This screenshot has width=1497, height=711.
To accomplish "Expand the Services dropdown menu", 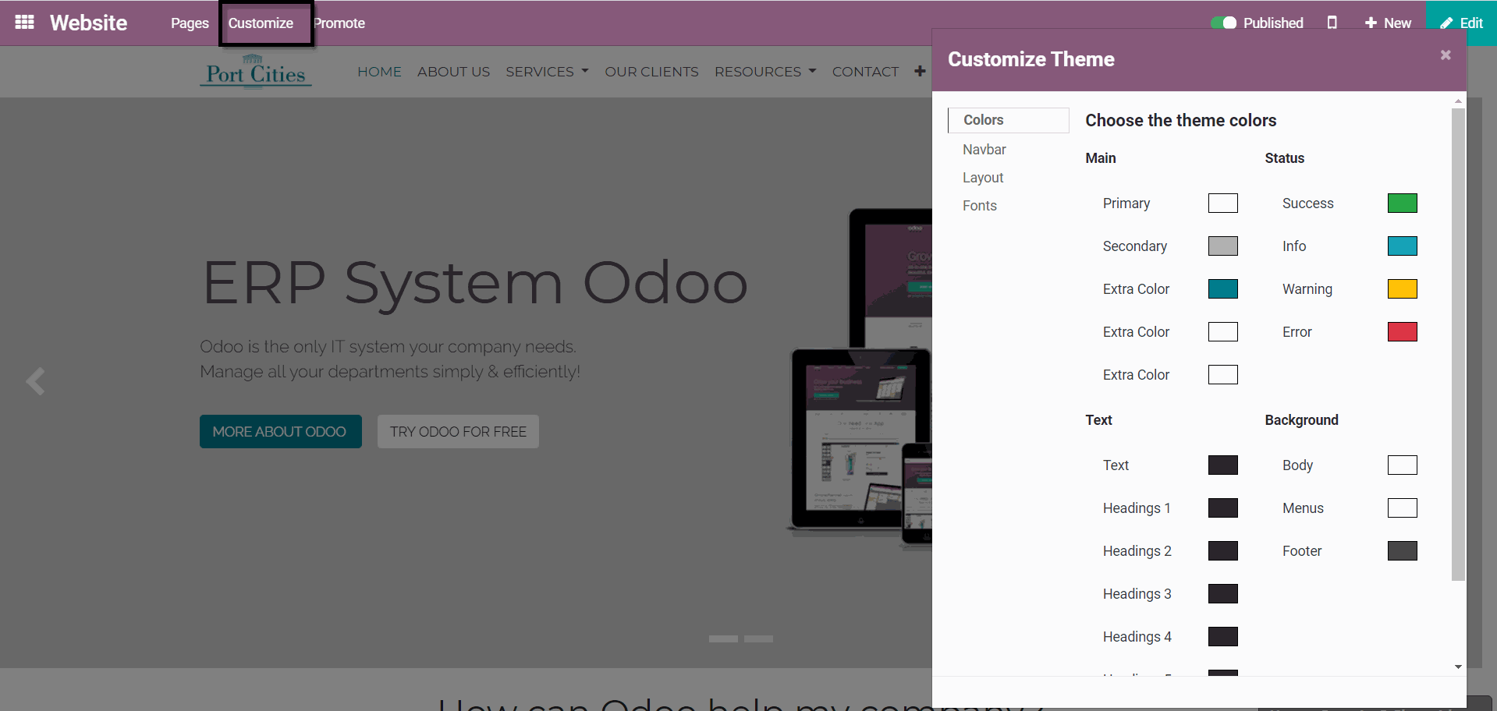I will coord(547,72).
